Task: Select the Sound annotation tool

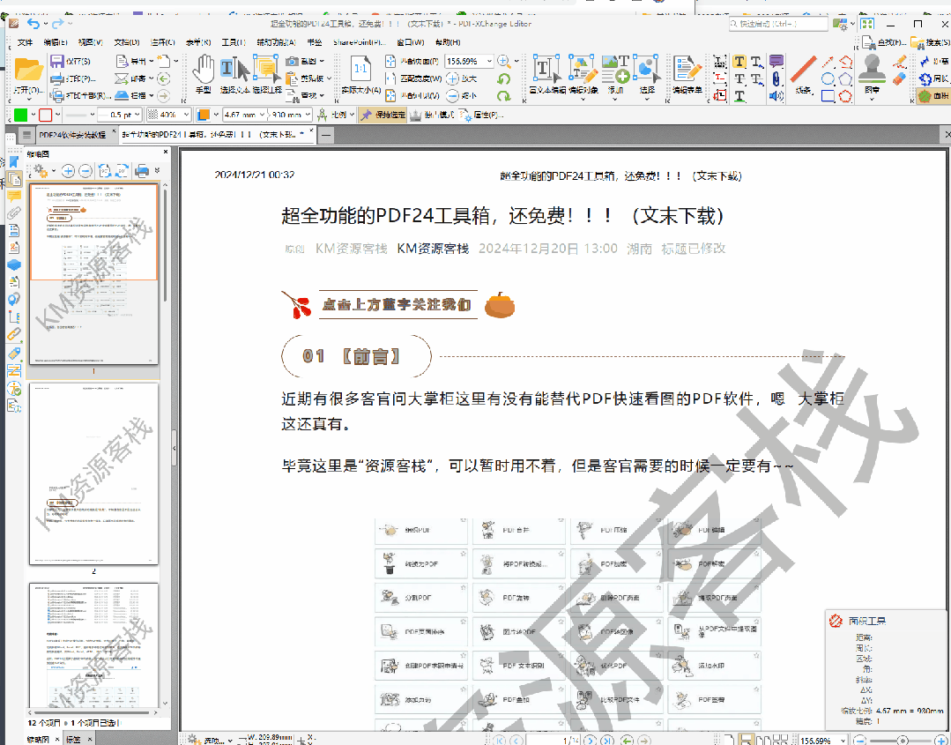Action: click(776, 95)
